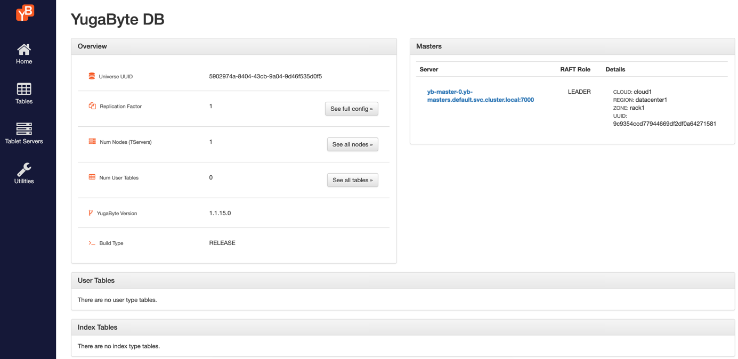The image size is (738, 359).
Task: Click the Num User Tables grid icon
Action: click(92, 177)
